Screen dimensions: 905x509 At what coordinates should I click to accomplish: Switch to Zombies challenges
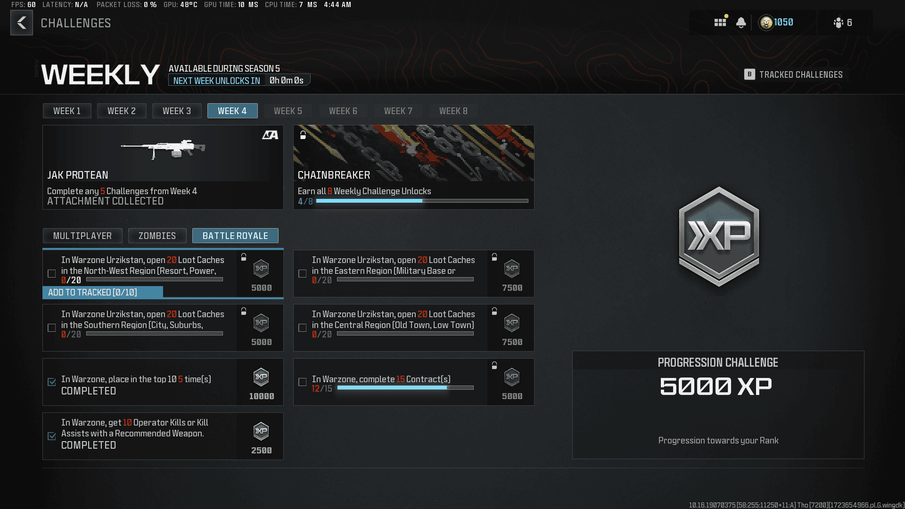[x=157, y=236]
